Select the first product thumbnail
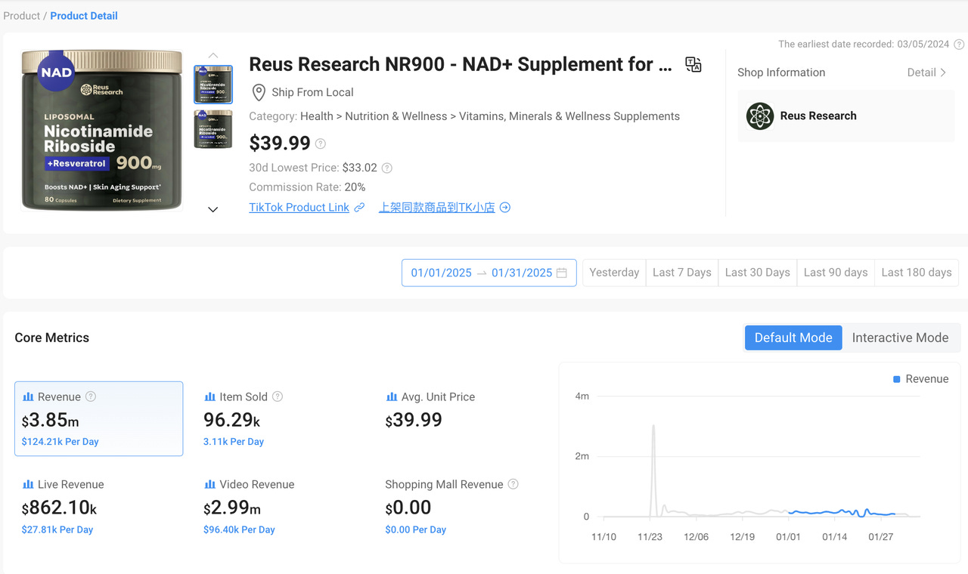Screen dimensions: 968x574 tap(213, 84)
